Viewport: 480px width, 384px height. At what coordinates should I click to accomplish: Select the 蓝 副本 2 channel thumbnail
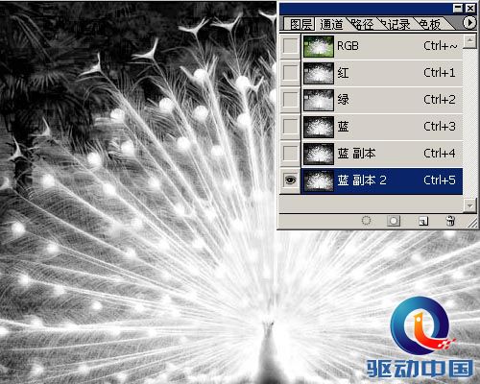point(319,180)
